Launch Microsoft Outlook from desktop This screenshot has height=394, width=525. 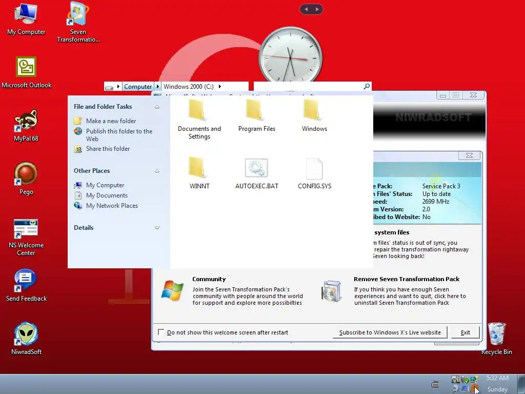pos(26,72)
